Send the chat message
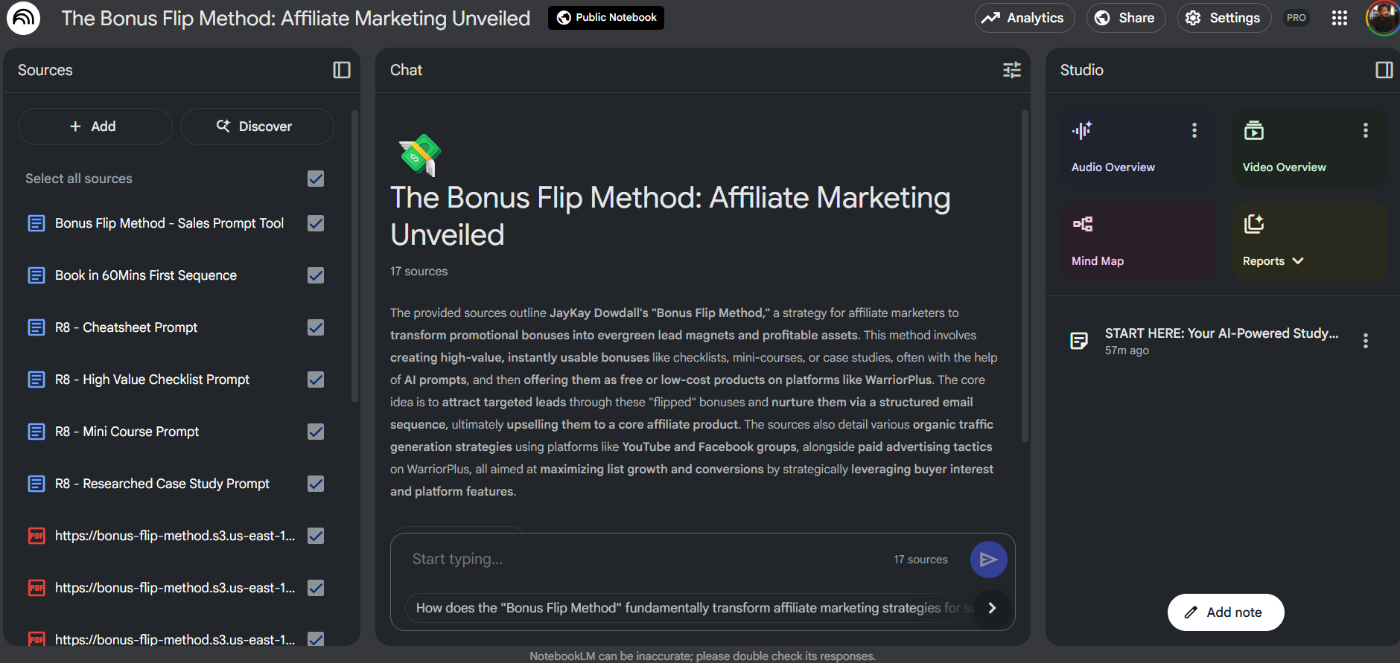The height and width of the screenshot is (663, 1400). pyautogui.click(x=988, y=560)
